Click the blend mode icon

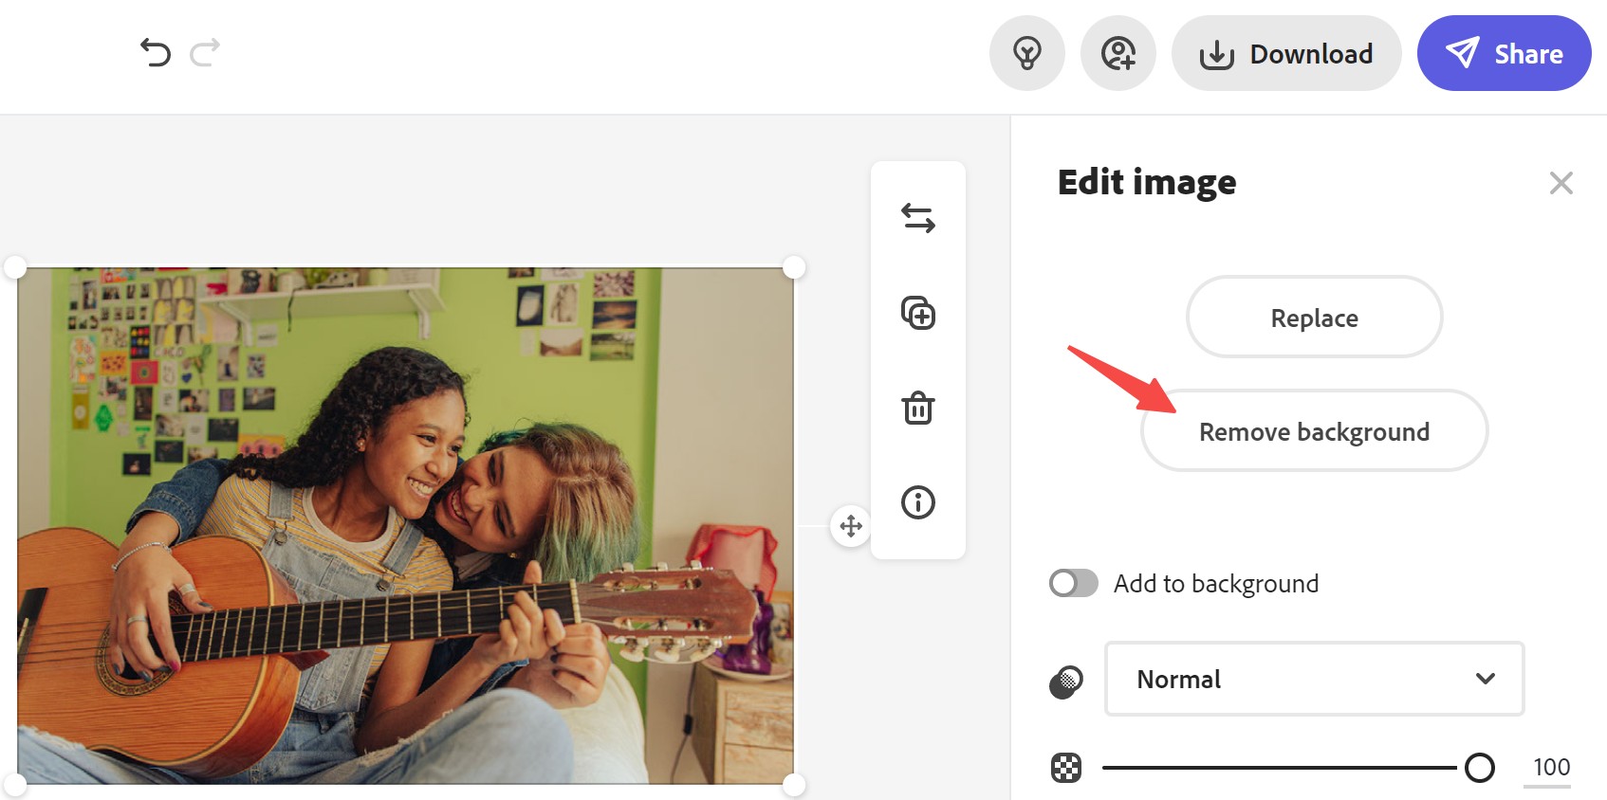pos(1066,682)
